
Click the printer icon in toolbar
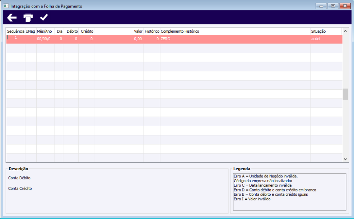click(28, 18)
